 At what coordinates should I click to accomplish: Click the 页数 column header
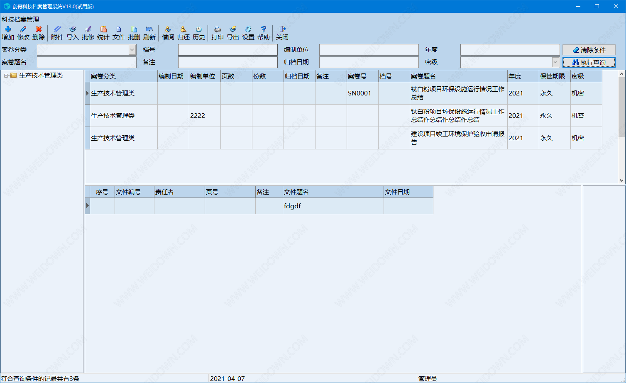pos(237,76)
